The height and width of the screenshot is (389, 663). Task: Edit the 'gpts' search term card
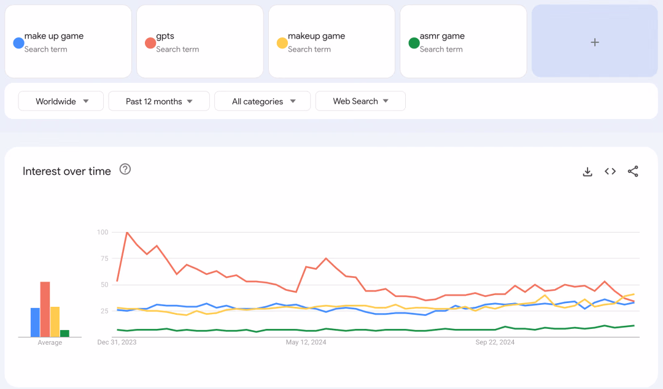pos(200,42)
